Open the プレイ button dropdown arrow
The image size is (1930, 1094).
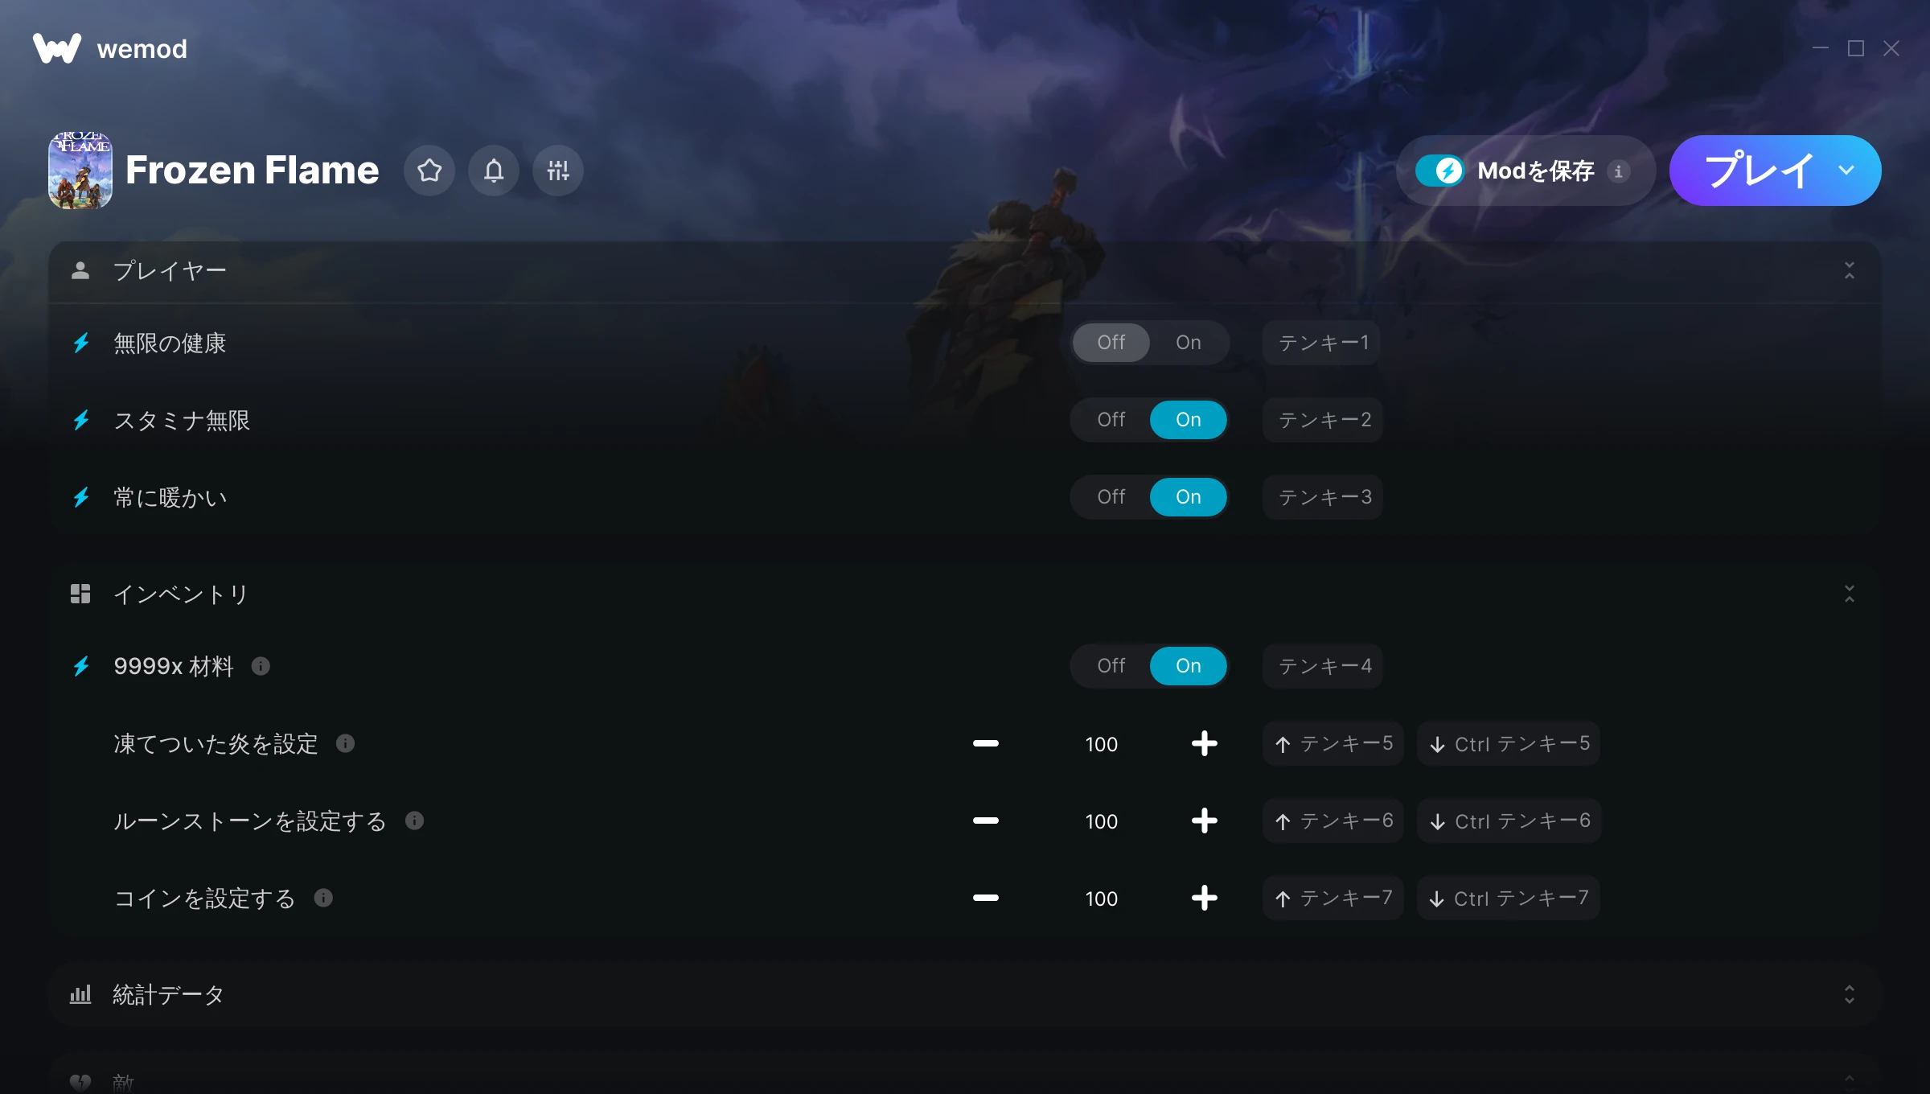pos(1846,171)
